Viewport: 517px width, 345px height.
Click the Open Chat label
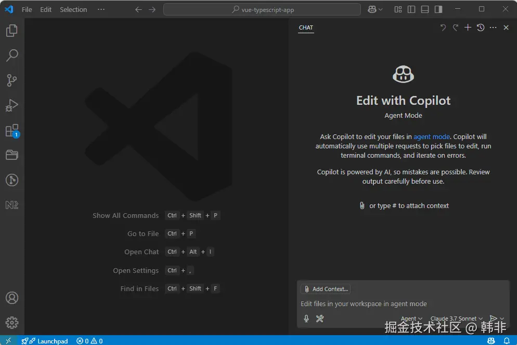click(x=141, y=252)
